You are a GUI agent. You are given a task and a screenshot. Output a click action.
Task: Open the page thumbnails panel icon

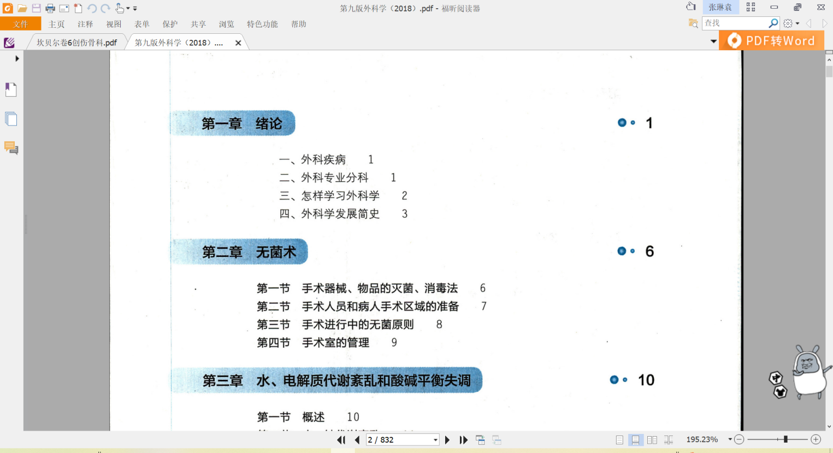[11, 119]
